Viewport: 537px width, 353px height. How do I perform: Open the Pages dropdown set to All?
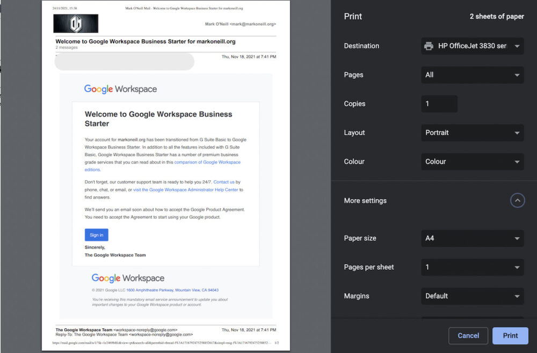[472, 75]
